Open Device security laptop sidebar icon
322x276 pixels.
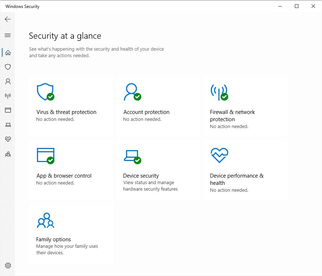8,125
